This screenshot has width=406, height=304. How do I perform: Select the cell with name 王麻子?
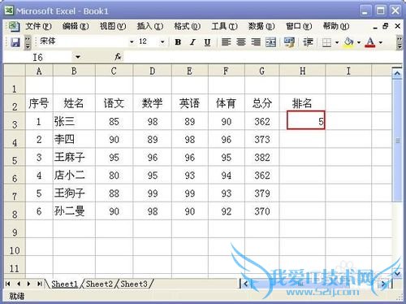pyautogui.click(x=74, y=157)
